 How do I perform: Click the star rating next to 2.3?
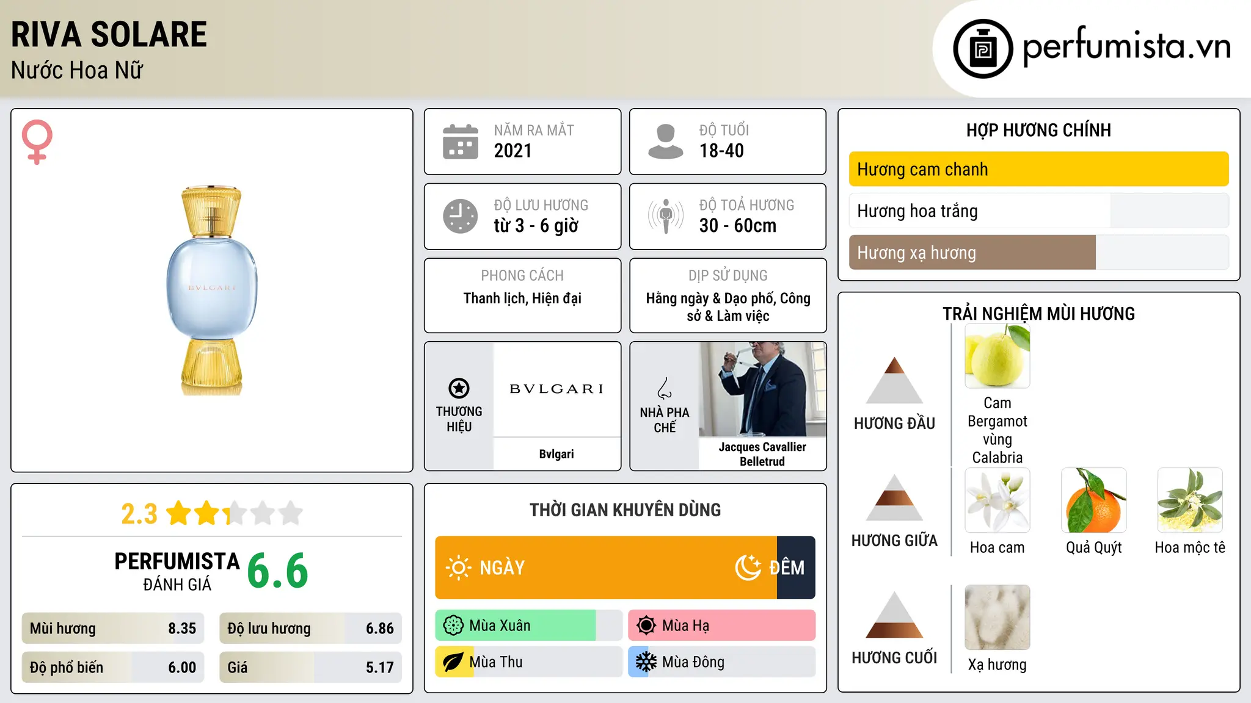[x=235, y=513]
